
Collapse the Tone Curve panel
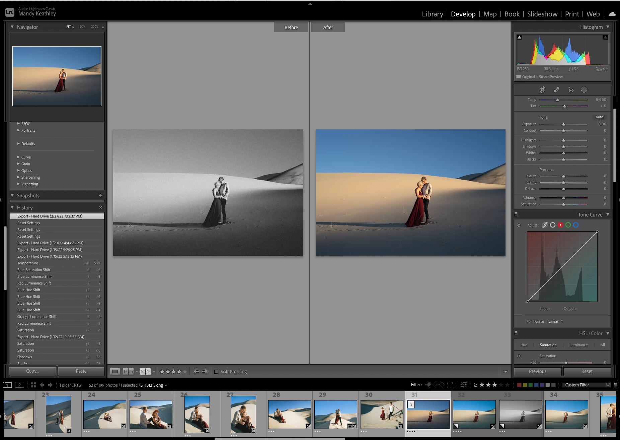click(x=608, y=214)
